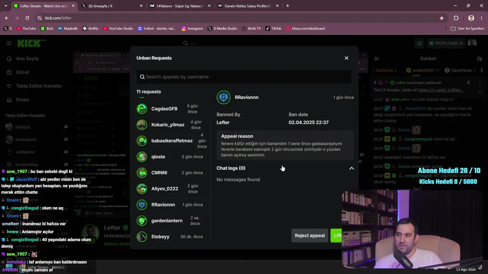
Task: Open Aliyev_0222 appeal entry
Action: pos(172,189)
